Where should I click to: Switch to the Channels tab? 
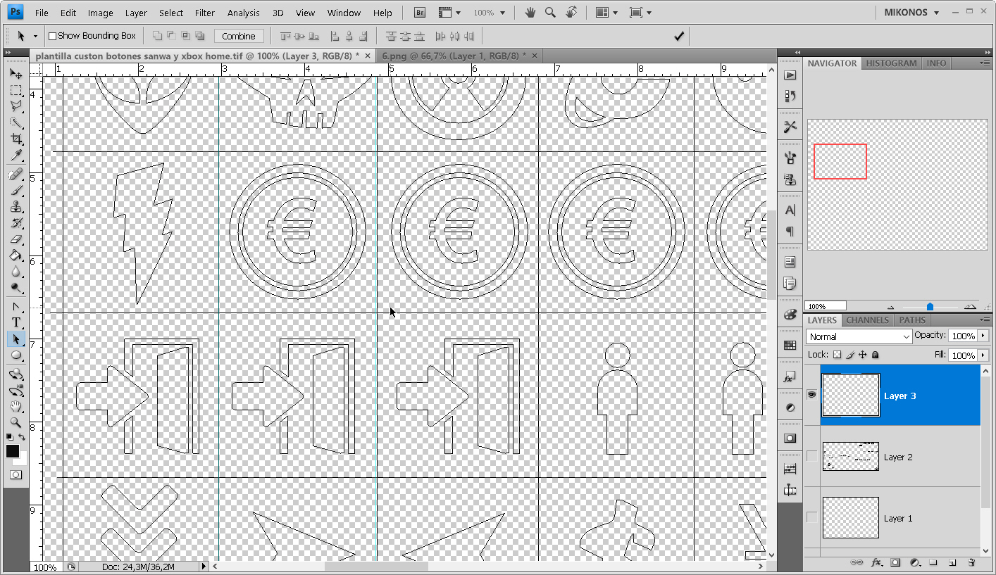(x=867, y=320)
